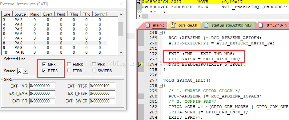Click the SwIntr column header
The image size is (289, 120).
tap(100, 14)
